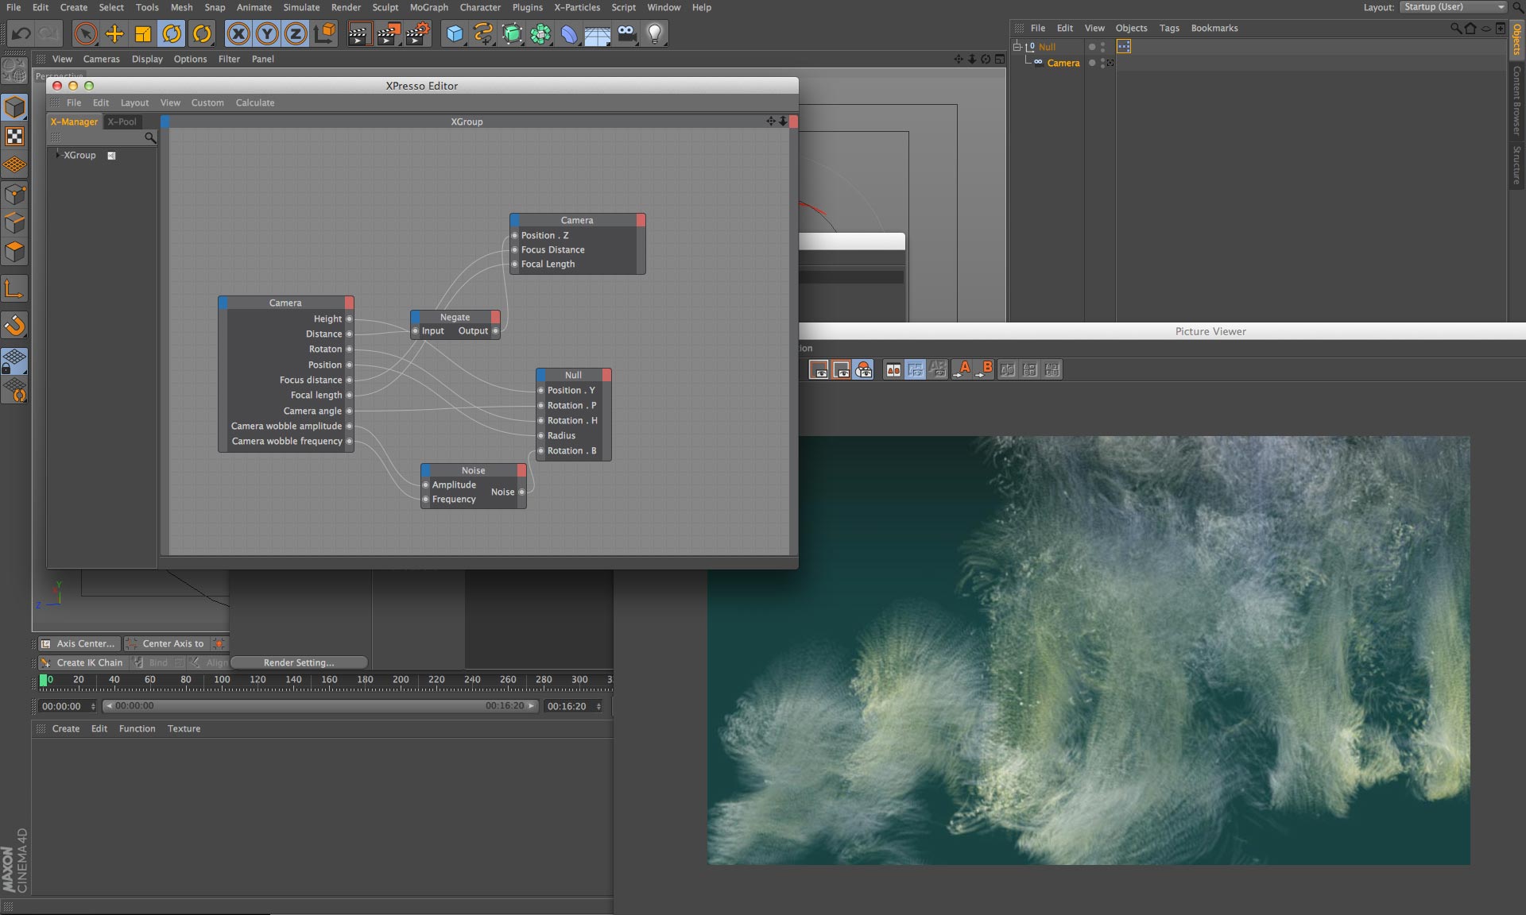Collapse the Null object hierarchy
Screen dimensions: 1526x915
1017,47
